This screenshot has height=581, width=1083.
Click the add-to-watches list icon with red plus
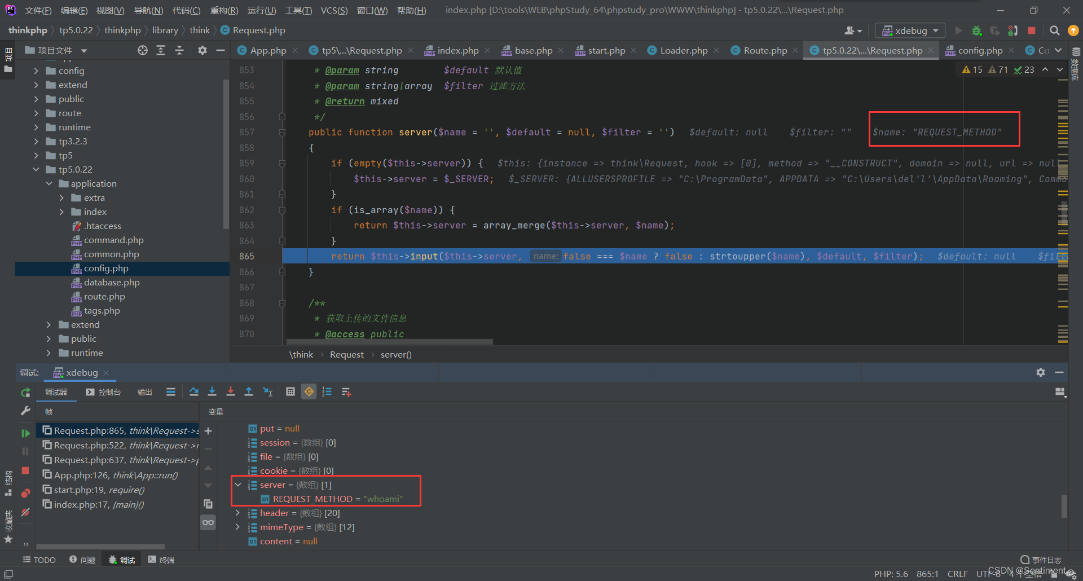click(x=346, y=391)
